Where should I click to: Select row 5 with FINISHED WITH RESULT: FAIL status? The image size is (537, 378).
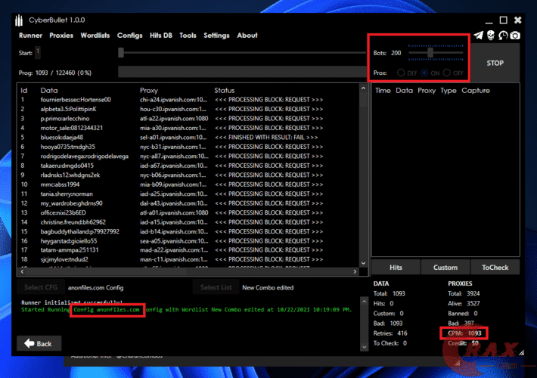pos(188,138)
